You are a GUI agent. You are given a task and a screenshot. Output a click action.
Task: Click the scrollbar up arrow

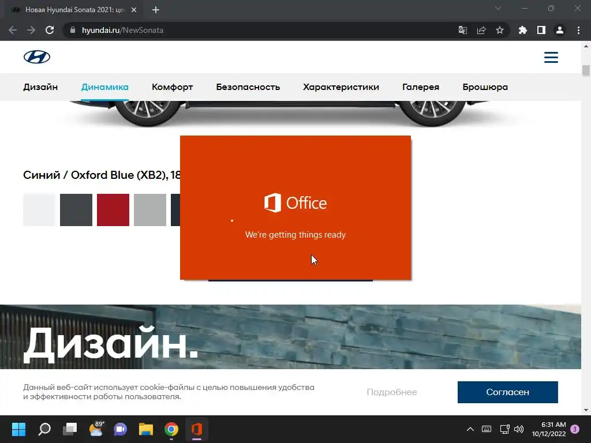(586, 46)
